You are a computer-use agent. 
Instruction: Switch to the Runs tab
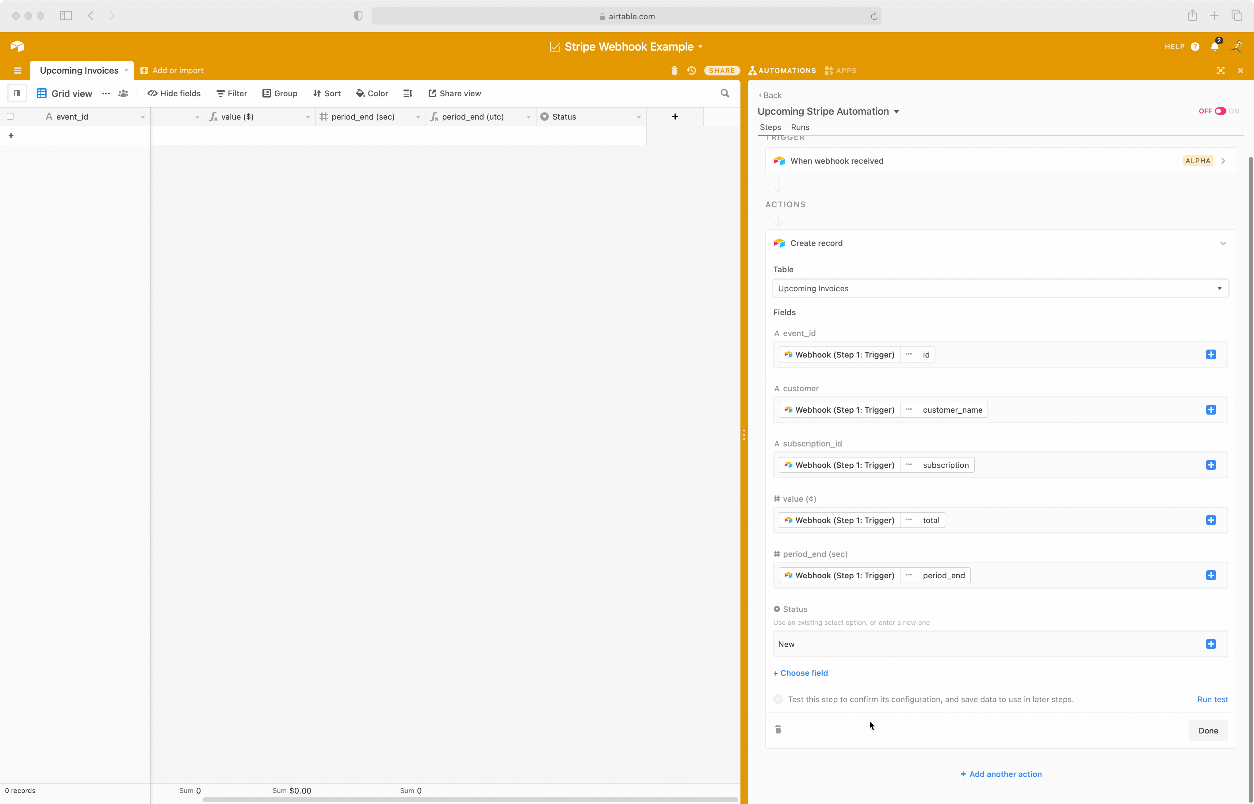click(x=800, y=127)
